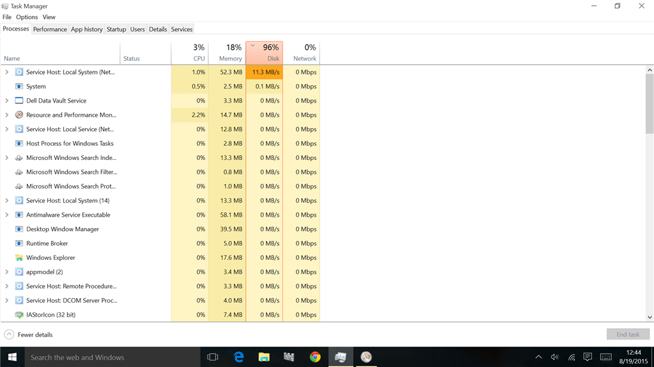654x367 pixels.
Task: Click the Resource and Performance Monitor icon
Action: 19,115
